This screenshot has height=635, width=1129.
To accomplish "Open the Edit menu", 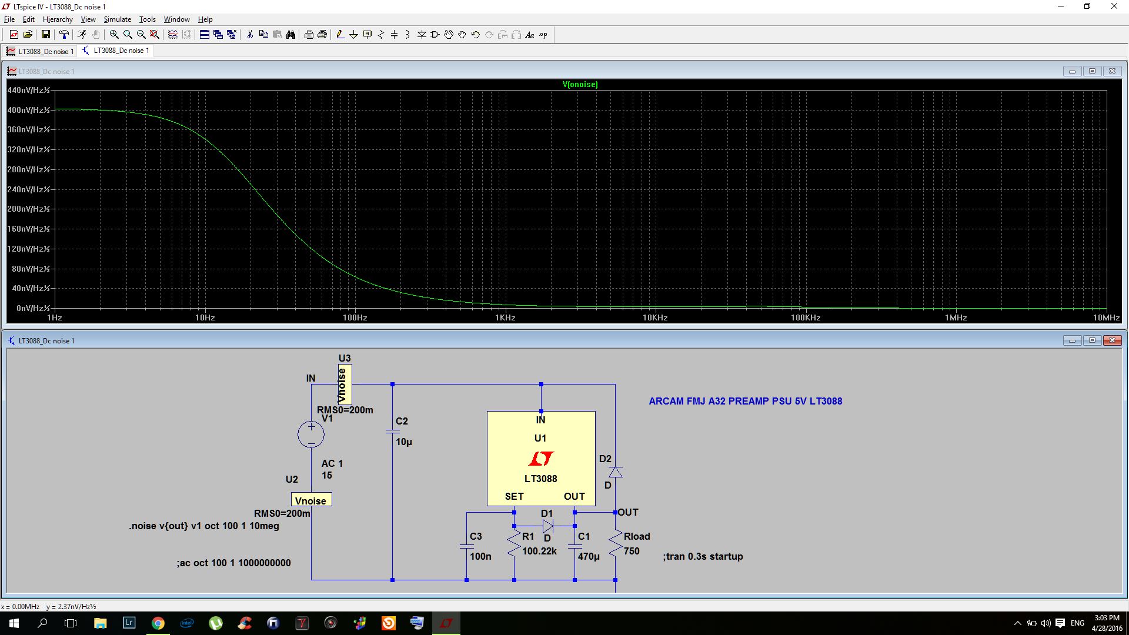I will [28, 19].
